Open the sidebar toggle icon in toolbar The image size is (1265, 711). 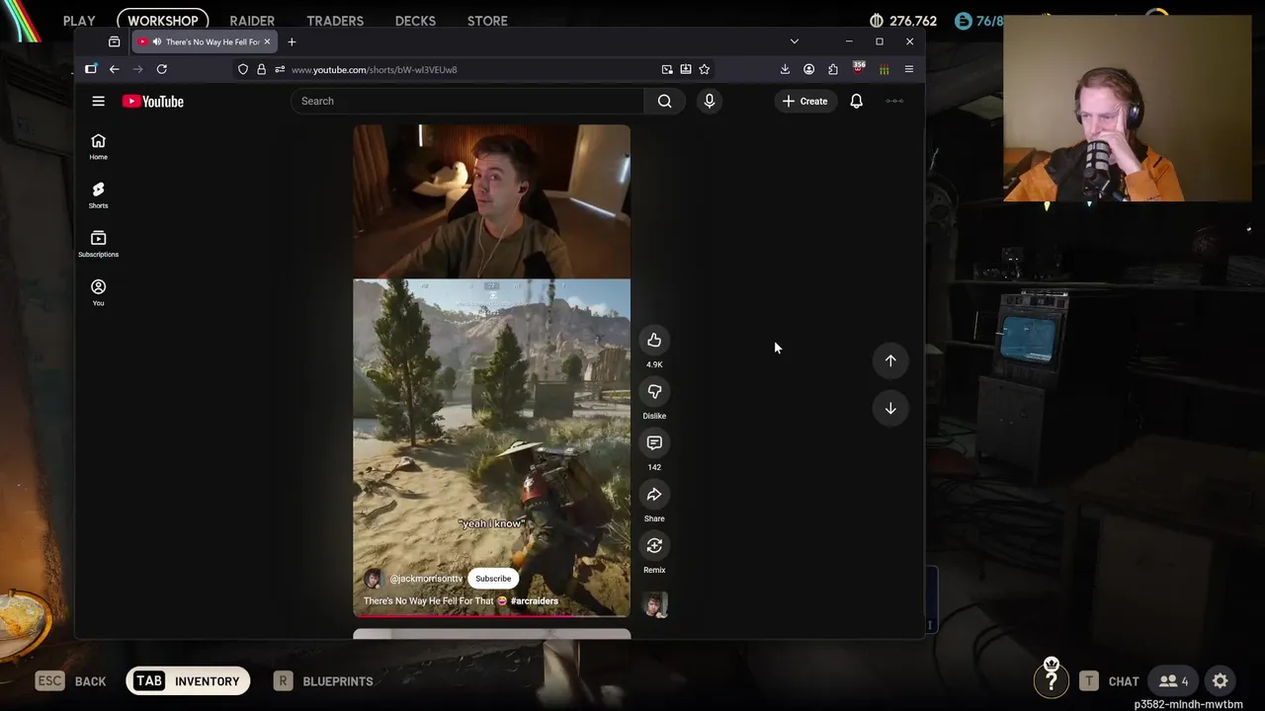point(91,69)
